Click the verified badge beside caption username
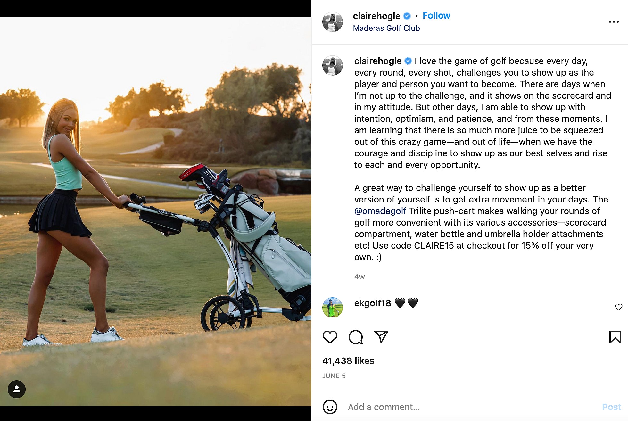This screenshot has width=628, height=421. [408, 61]
